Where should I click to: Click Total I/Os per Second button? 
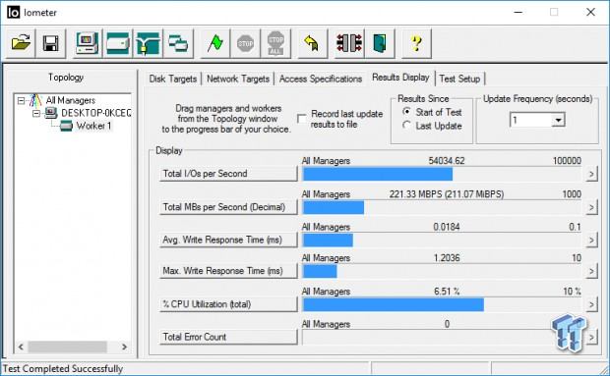point(228,174)
